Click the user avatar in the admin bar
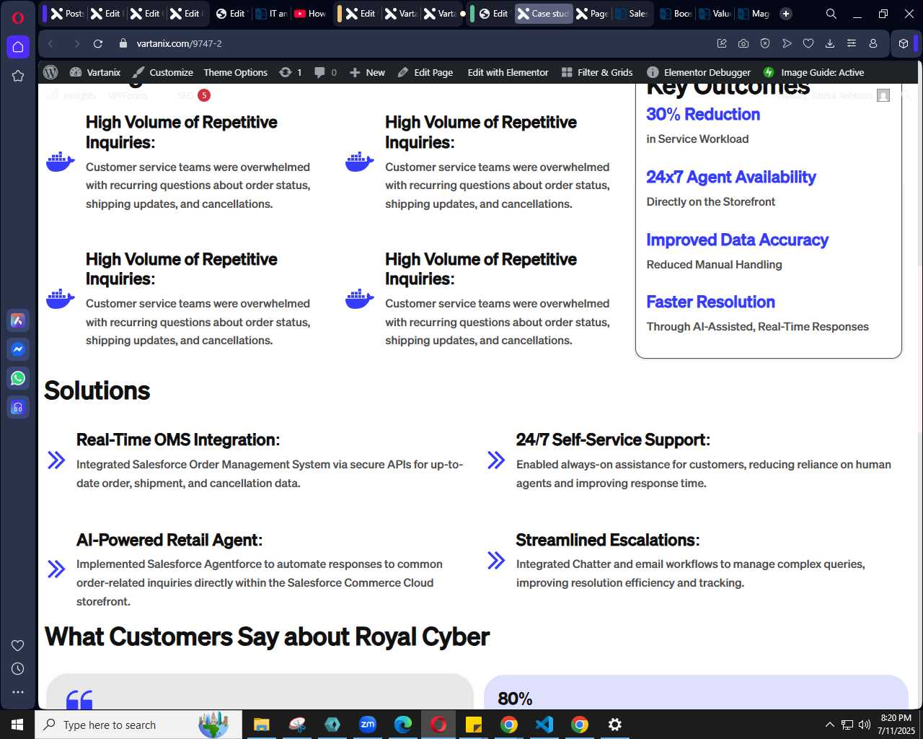The width and height of the screenshot is (923, 739). tap(883, 95)
